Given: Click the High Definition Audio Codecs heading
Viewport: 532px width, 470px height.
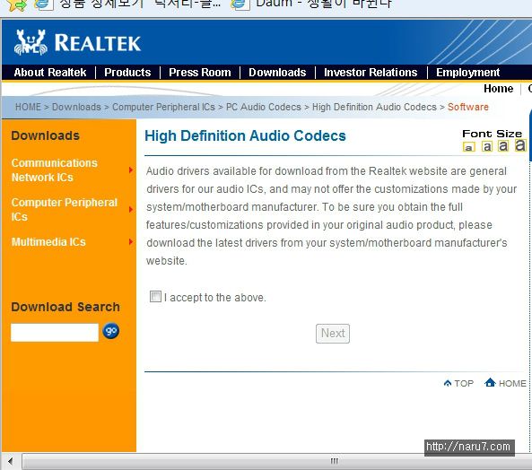Looking at the screenshot, I should pos(245,136).
